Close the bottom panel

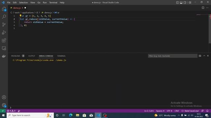208,56
